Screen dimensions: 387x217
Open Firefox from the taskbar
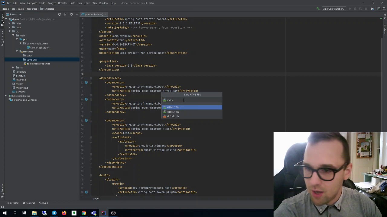[x=64, y=213]
